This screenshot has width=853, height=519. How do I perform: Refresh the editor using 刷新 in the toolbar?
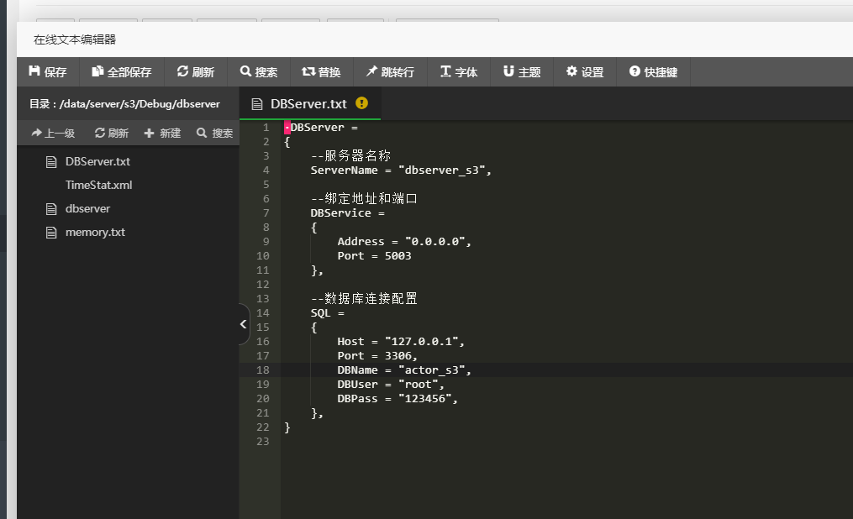click(195, 72)
